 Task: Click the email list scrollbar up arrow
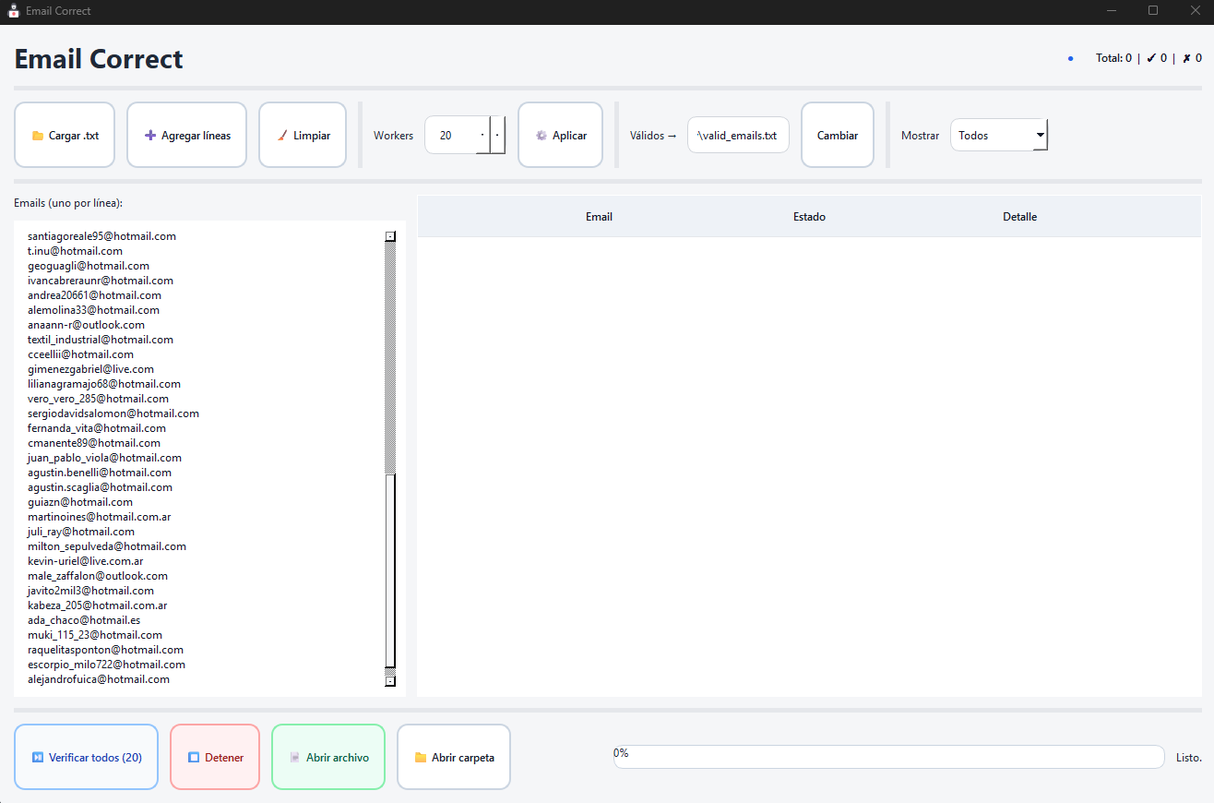[390, 236]
